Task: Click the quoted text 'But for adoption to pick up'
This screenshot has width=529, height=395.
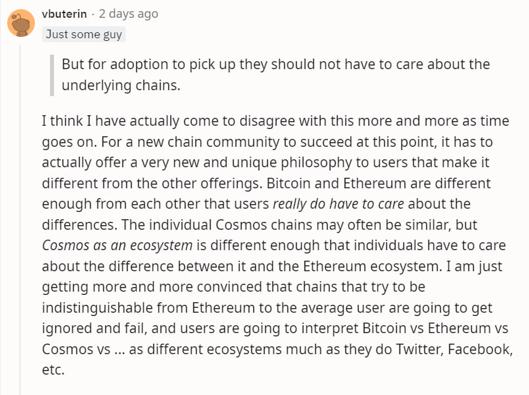Action: [x=148, y=64]
